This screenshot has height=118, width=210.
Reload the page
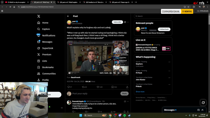(10, 7)
